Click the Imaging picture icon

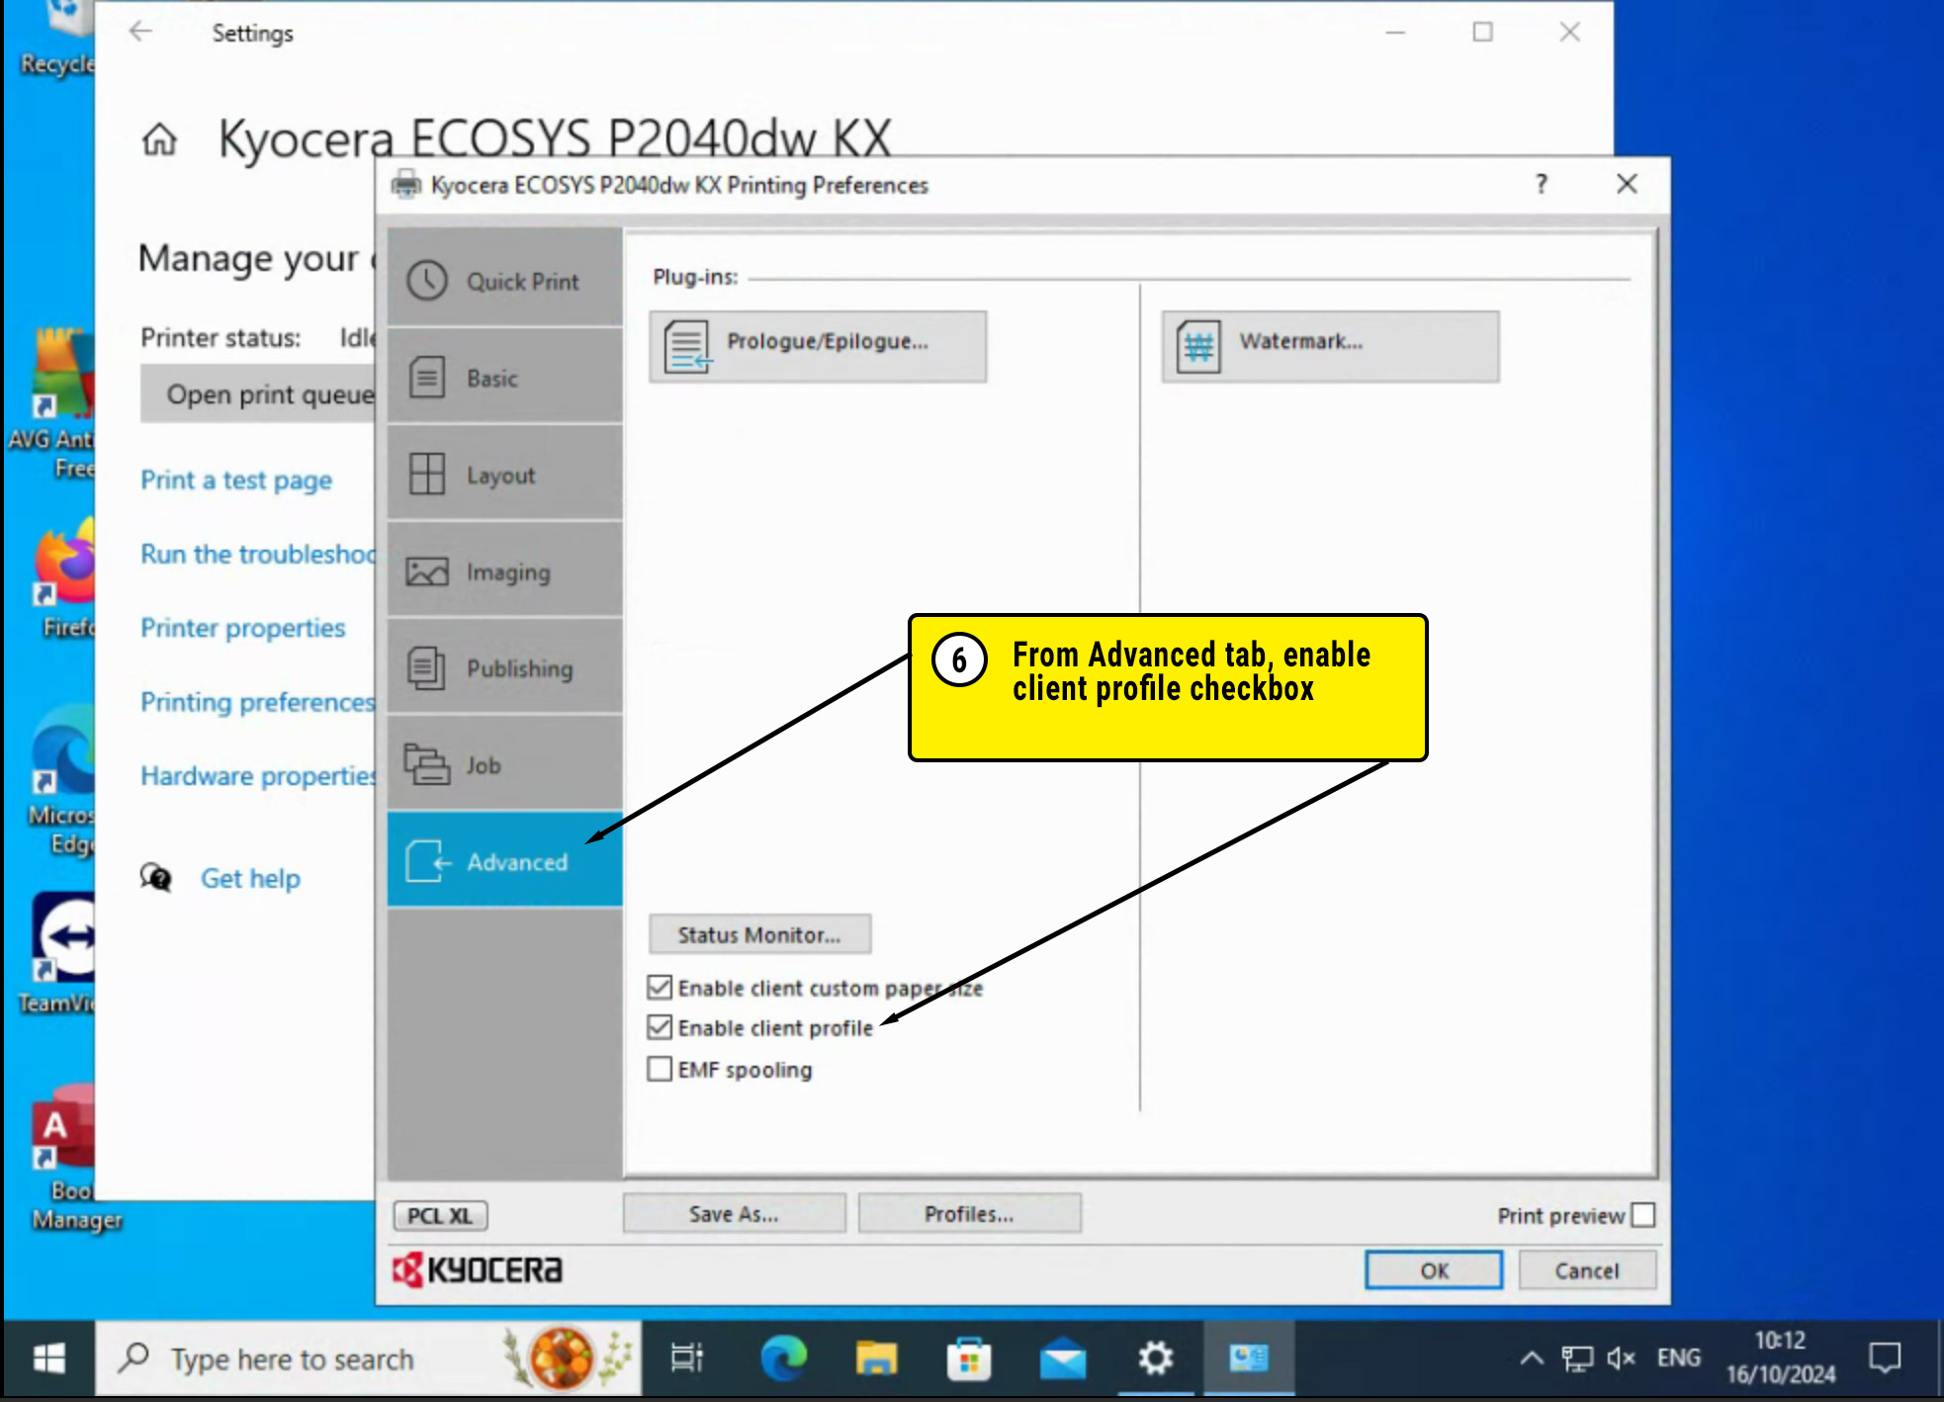[x=427, y=571]
